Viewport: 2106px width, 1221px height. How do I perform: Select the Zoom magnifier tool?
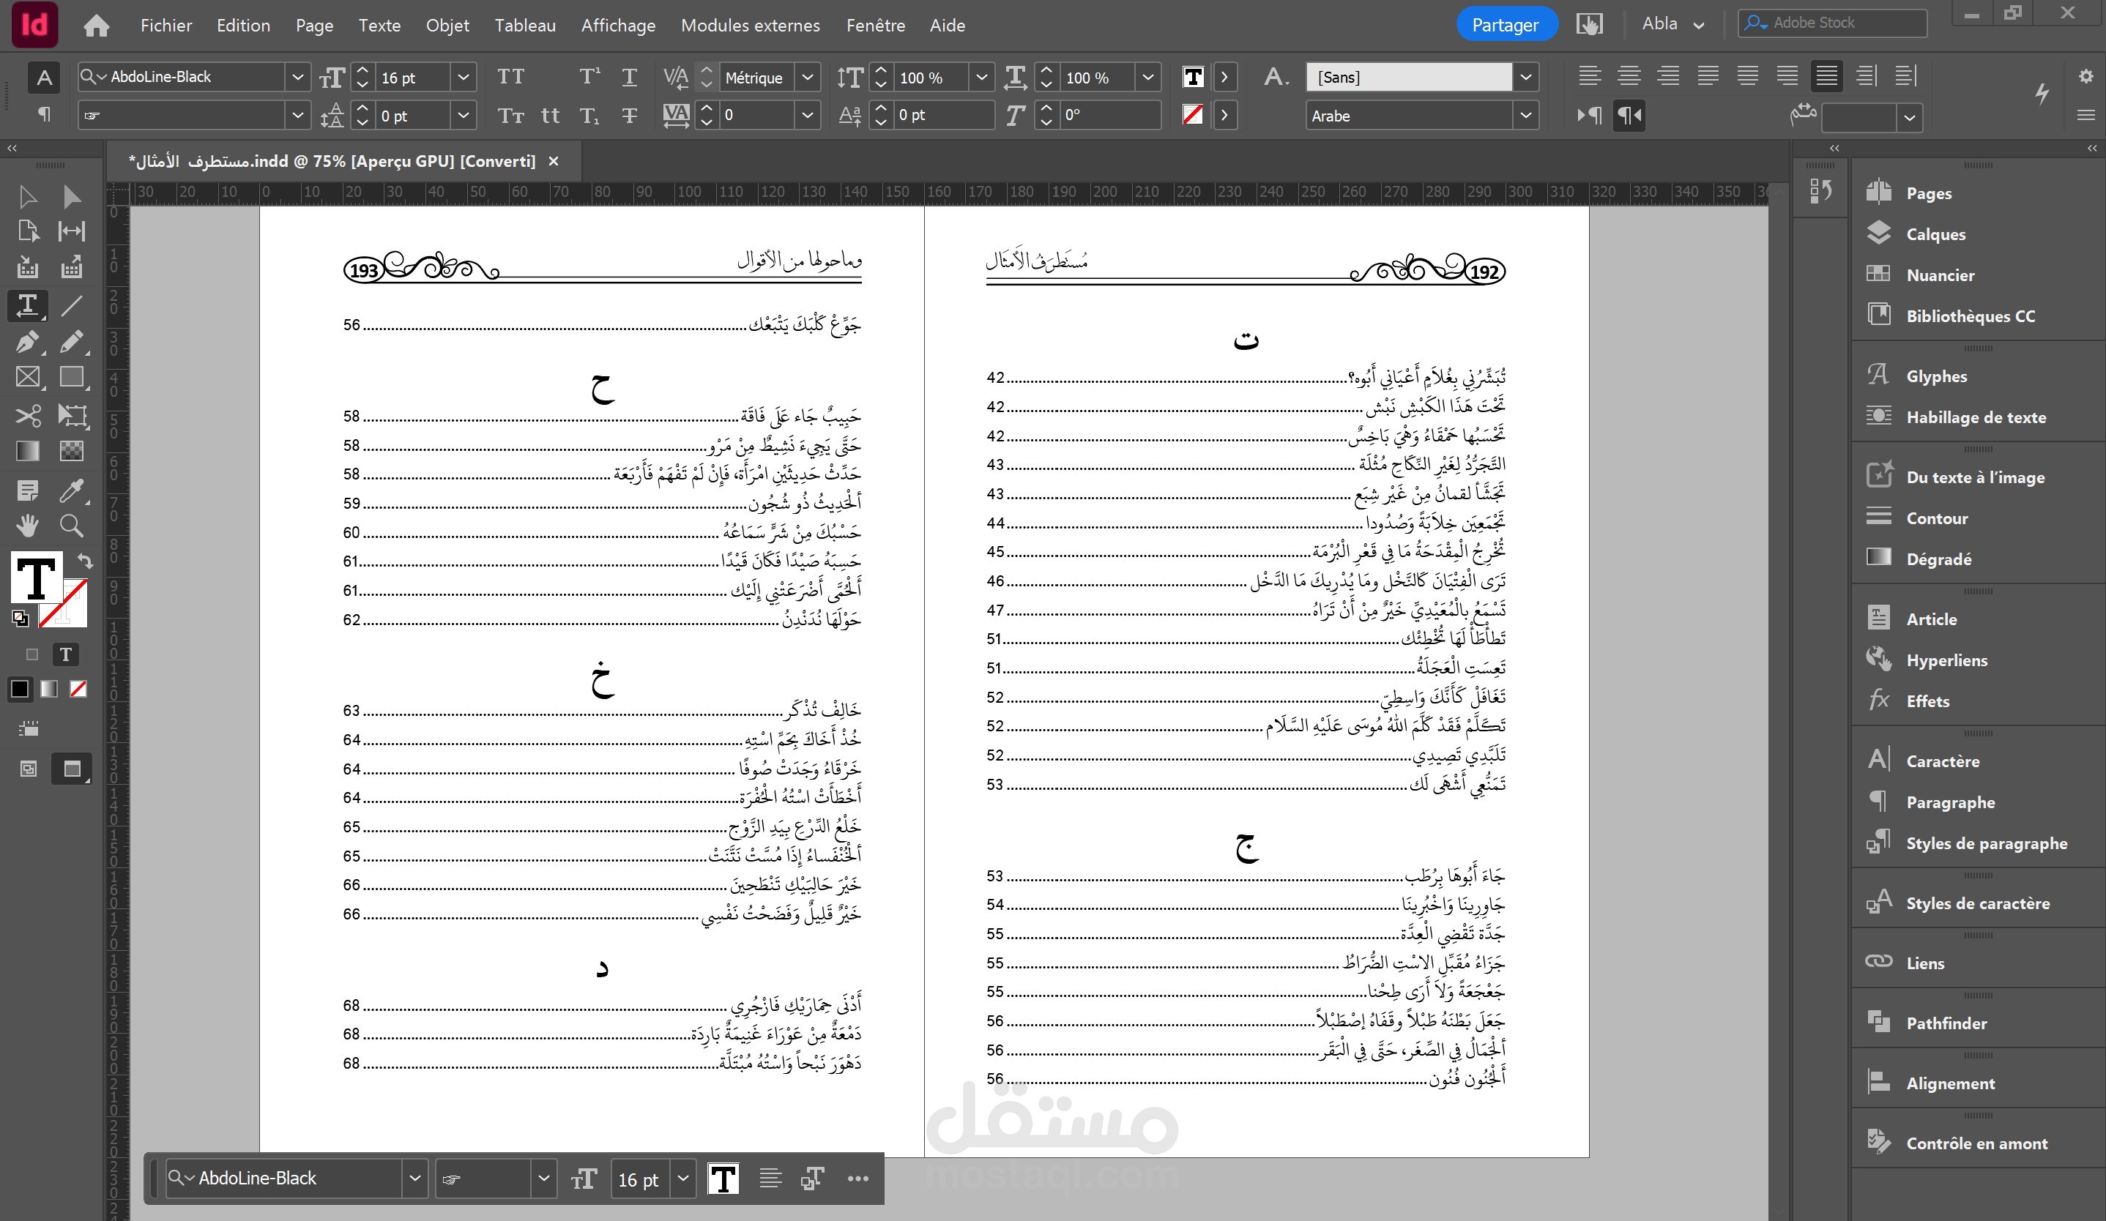click(72, 526)
